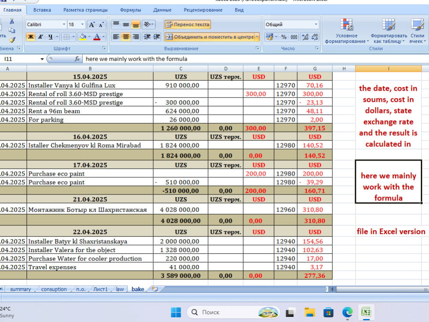The height and width of the screenshot is (322, 429).
Task: Open Microsoft Edge from the taskbar
Action: point(347,312)
